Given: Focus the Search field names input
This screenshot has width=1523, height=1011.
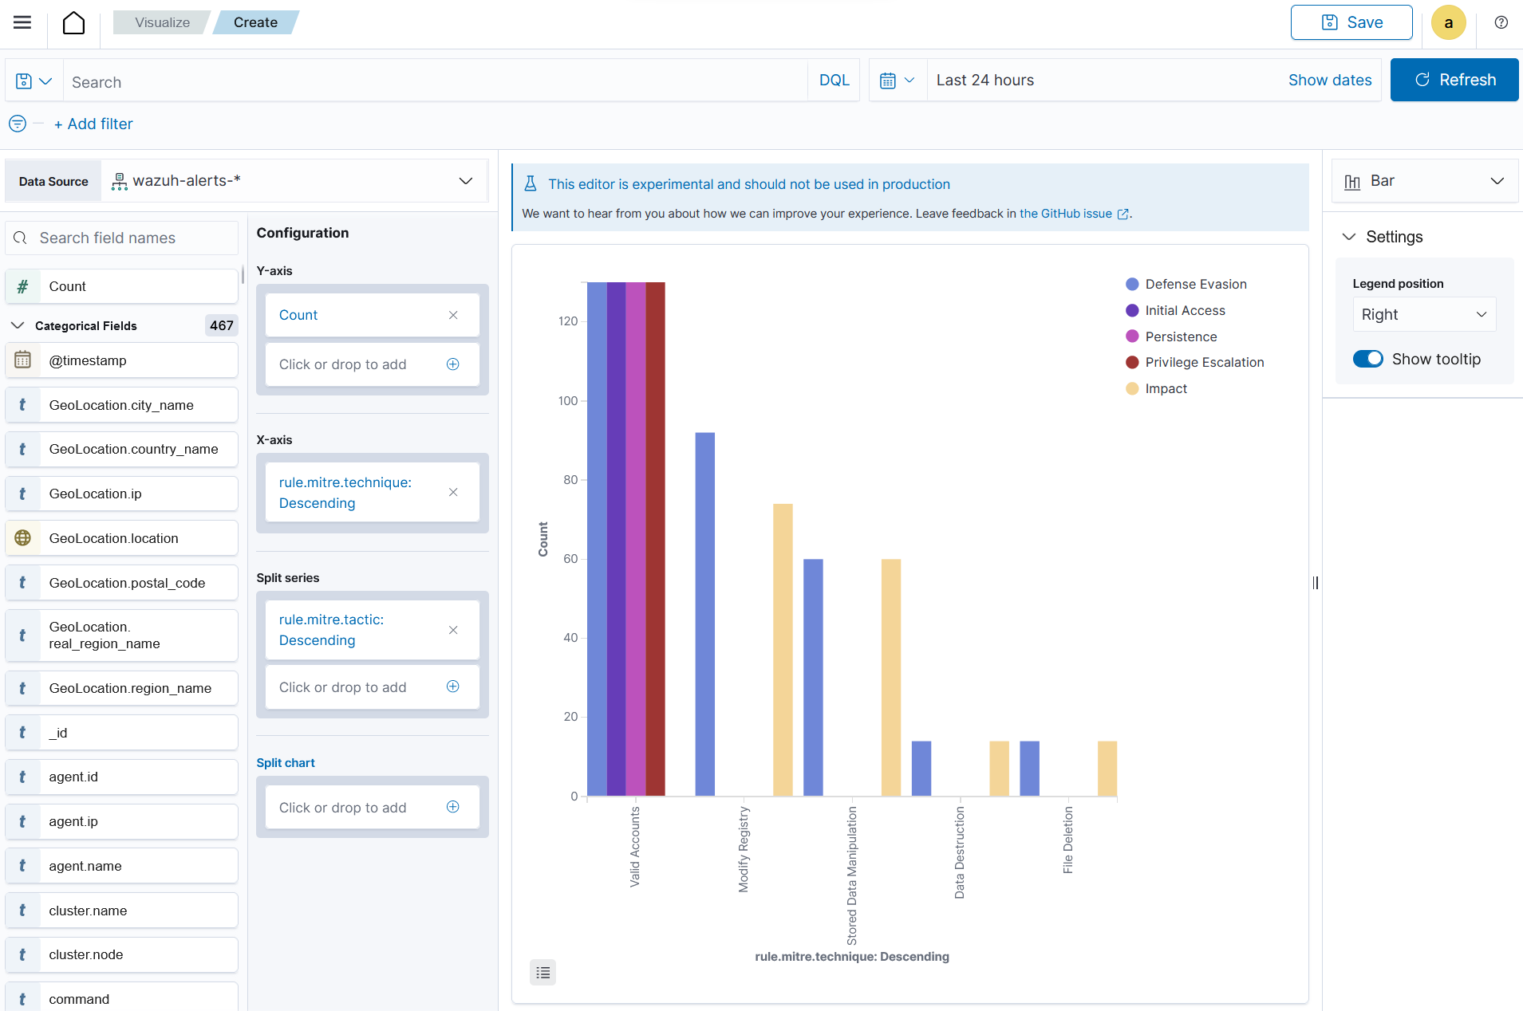Looking at the screenshot, I should tap(122, 238).
